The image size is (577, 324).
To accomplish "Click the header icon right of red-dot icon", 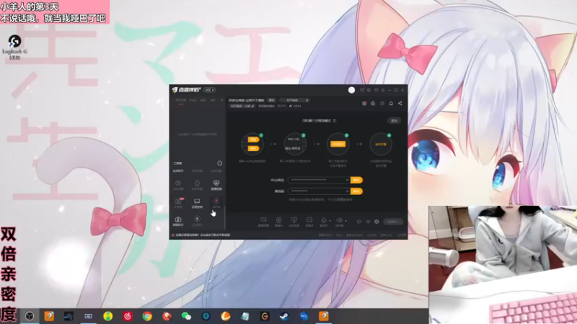I will pos(373,104).
